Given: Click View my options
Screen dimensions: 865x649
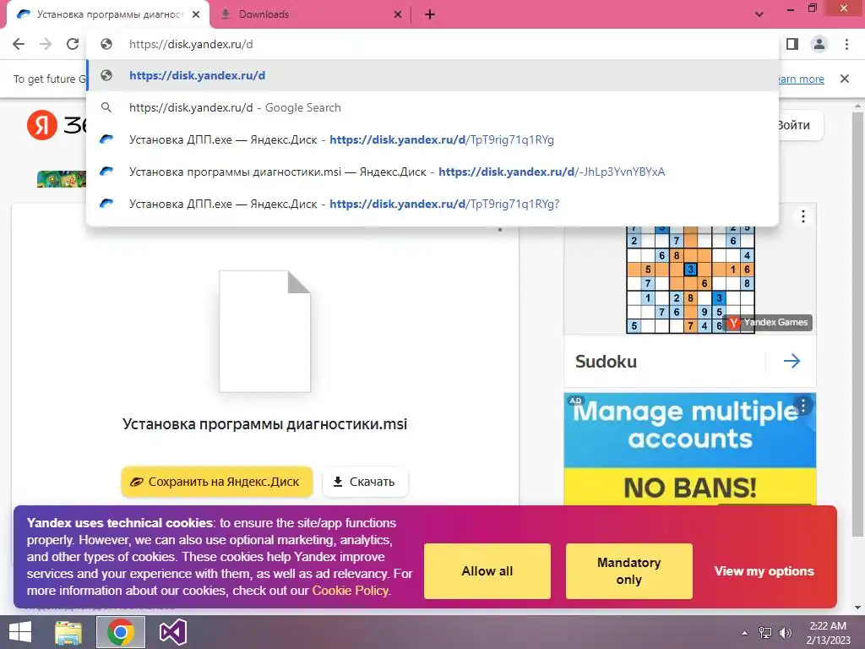Looking at the screenshot, I should coord(764,571).
